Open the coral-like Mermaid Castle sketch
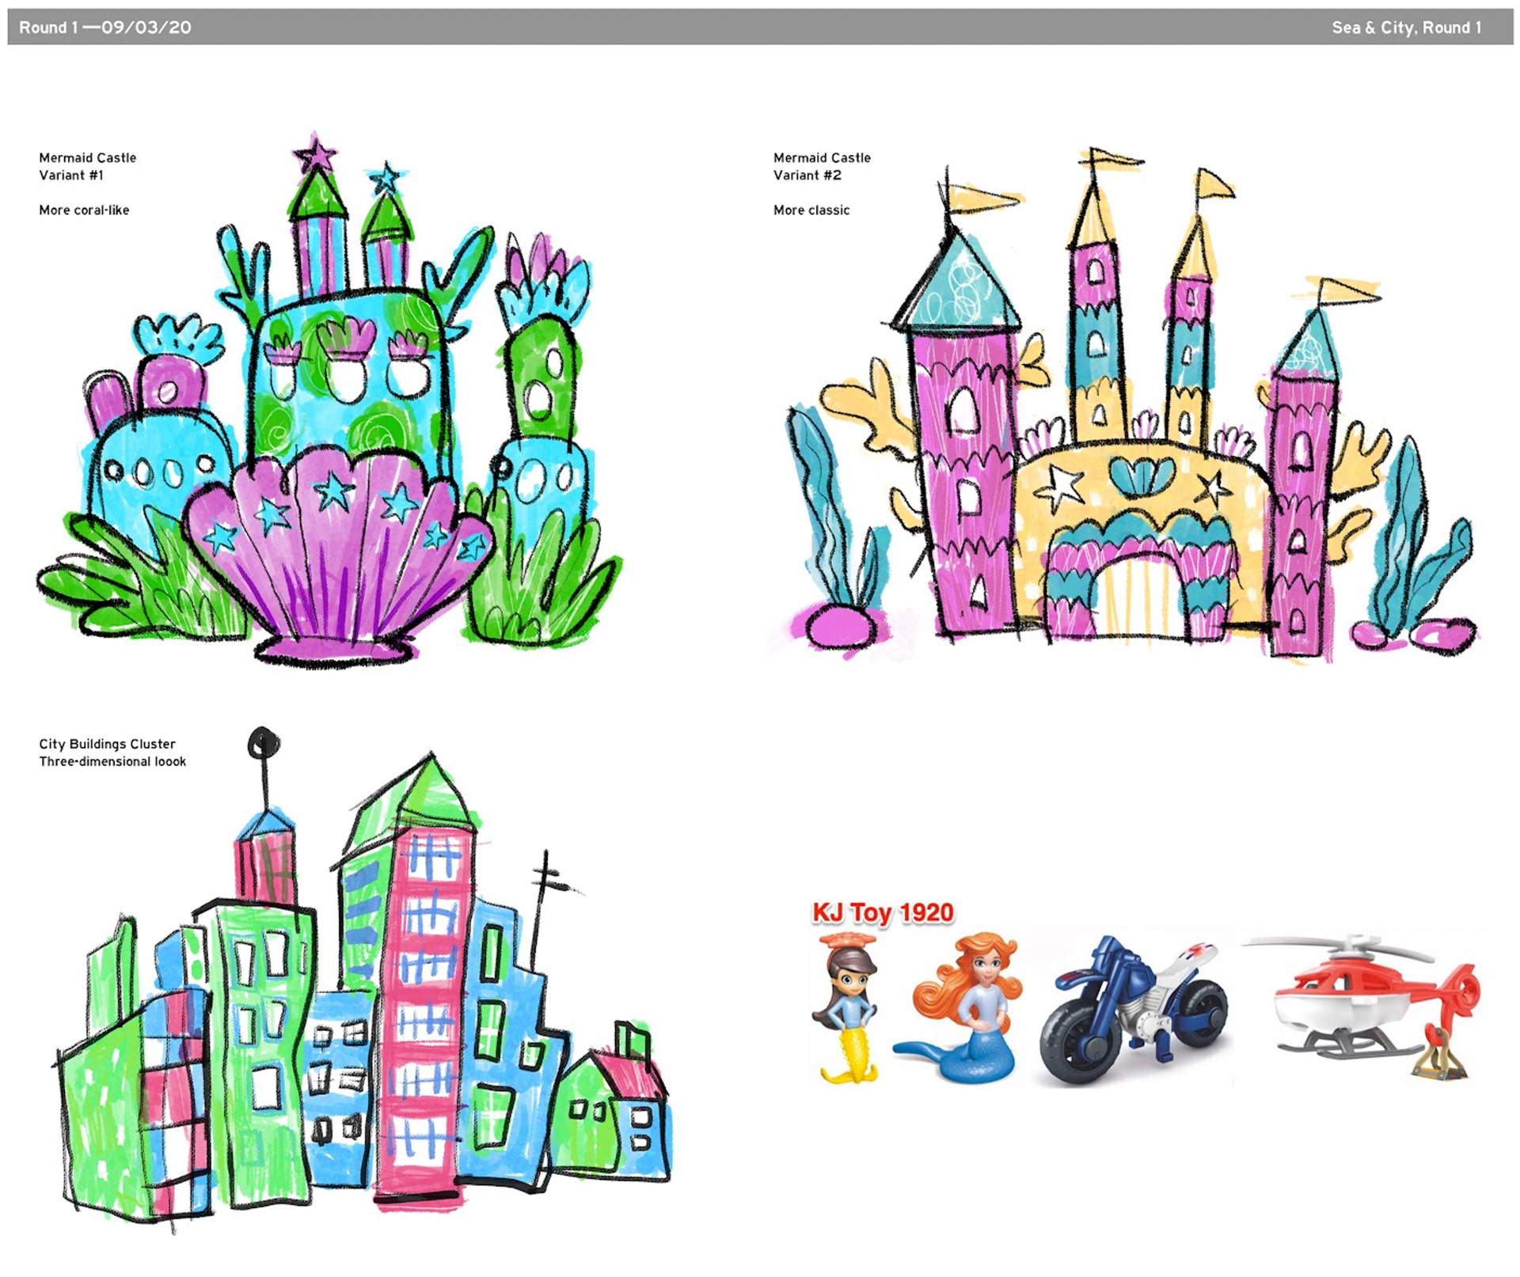The height and width of the screenshot is (1277, 1520). tap(329, 400)
